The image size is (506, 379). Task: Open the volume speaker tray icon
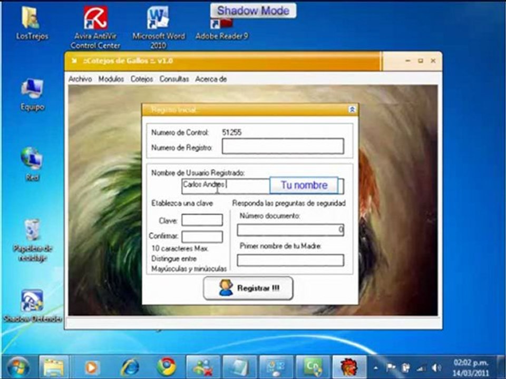tap(436, 368)
